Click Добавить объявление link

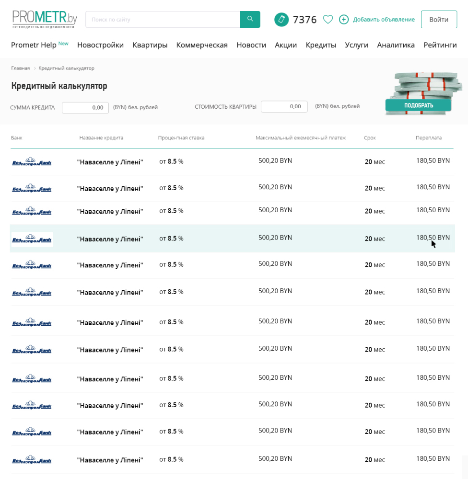[x=384, y=20]
